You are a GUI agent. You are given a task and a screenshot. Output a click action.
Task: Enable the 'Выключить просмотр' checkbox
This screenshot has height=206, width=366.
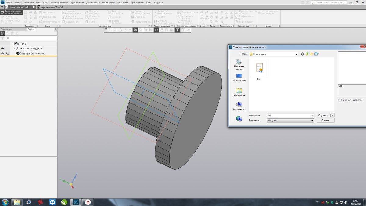[x=339, y=100]
